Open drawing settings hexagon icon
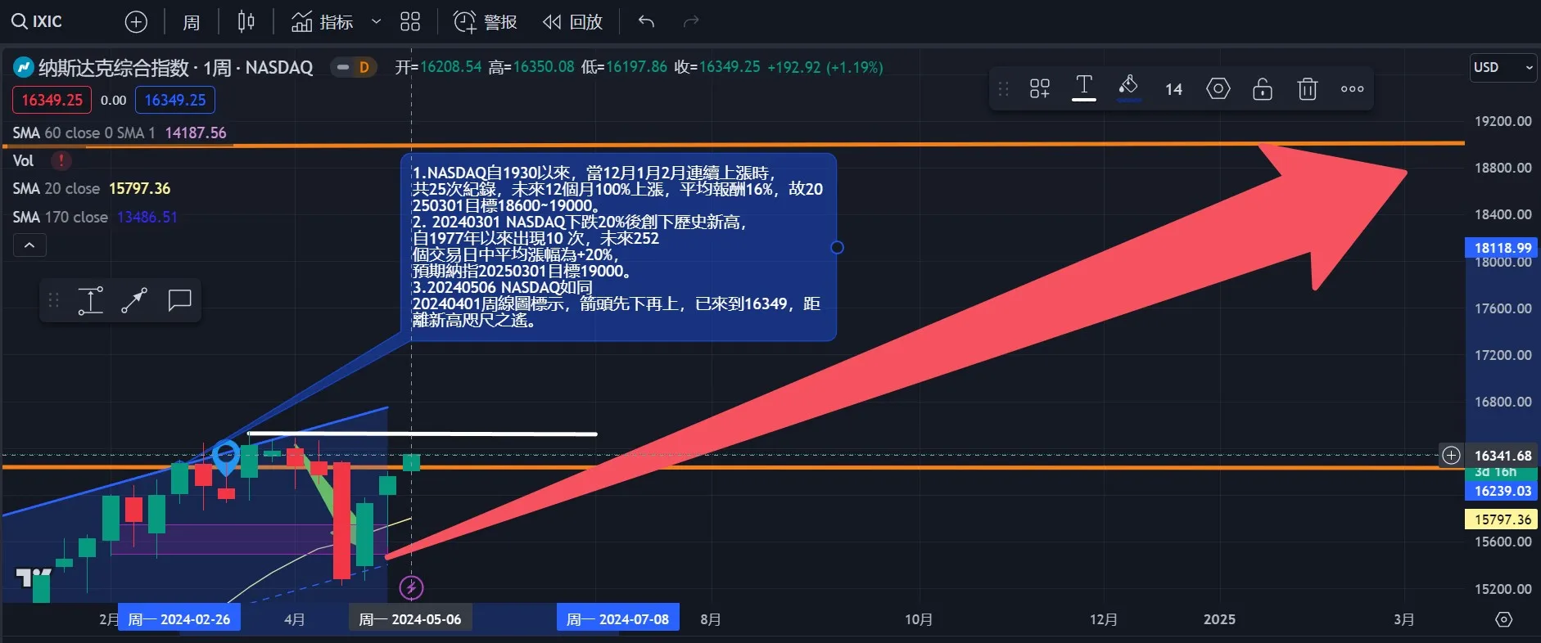Viewport: 1541px width, 643px height. click(x=1218, y=88)
